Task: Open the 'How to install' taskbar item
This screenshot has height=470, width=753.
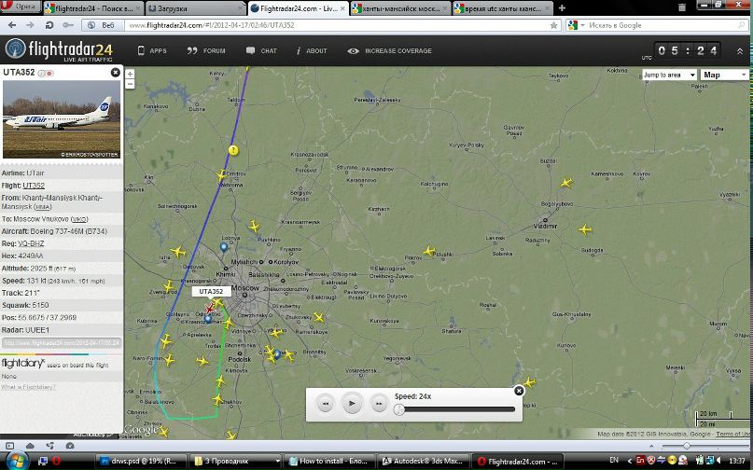Action: [330, 461]
